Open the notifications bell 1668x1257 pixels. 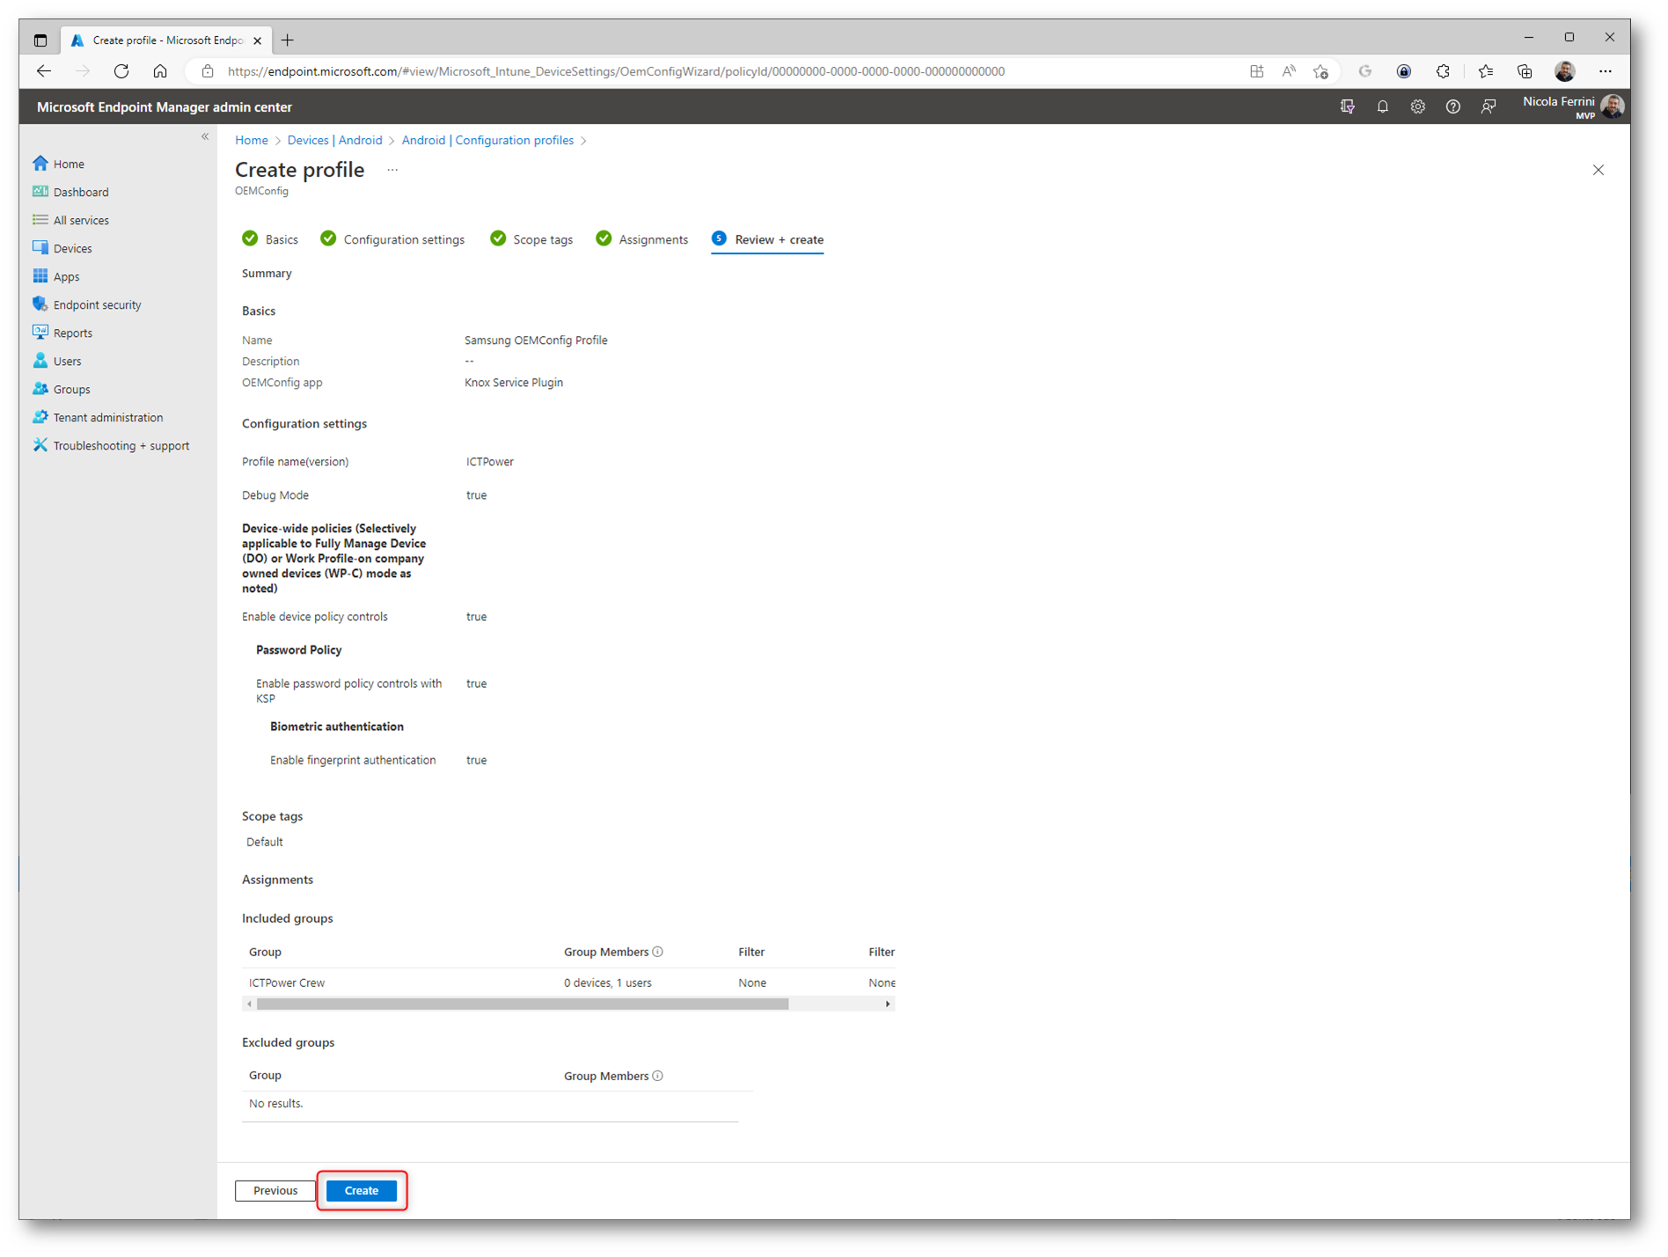tap(1382, 106)
